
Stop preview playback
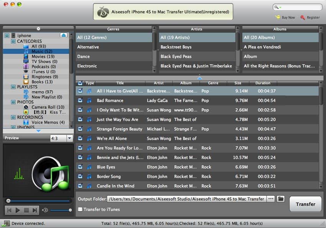[x=26, y=210]
